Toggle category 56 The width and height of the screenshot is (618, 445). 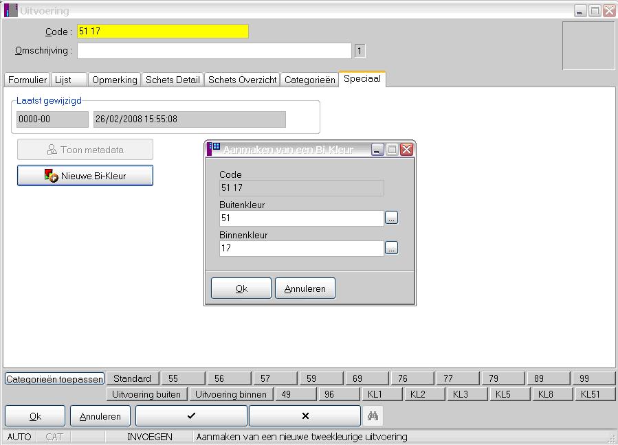pos(229,378)
